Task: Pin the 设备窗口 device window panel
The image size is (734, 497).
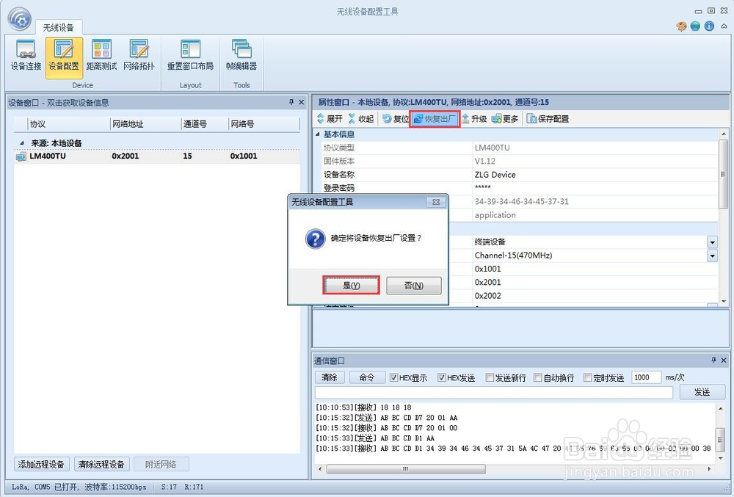Action: click(x=291, y=102)
